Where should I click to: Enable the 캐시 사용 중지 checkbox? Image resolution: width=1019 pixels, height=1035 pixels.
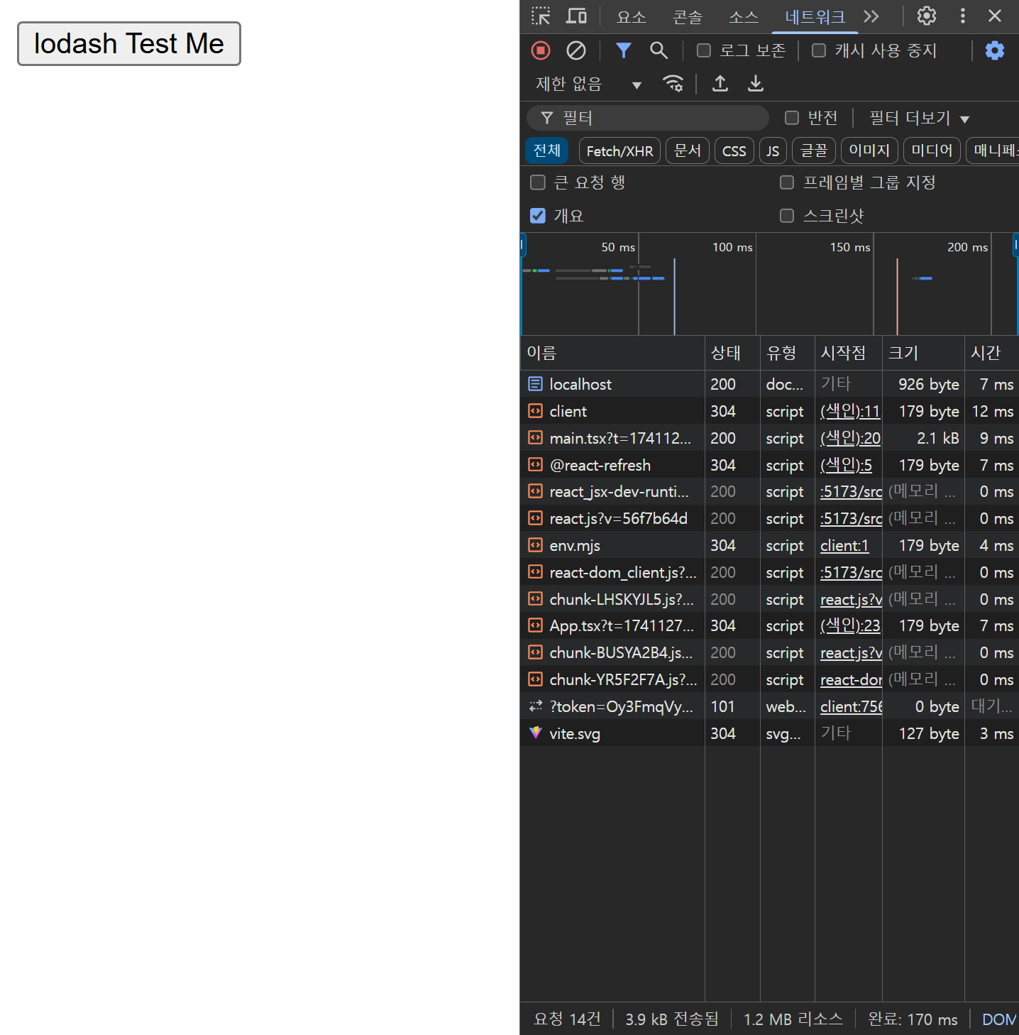(819, 50)
